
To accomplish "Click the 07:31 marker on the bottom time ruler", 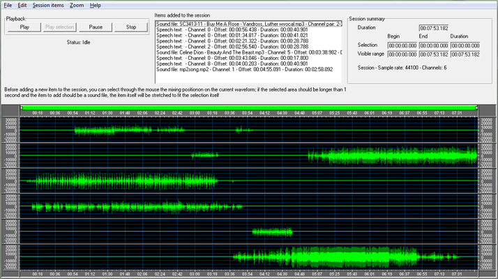I will 456,273.
